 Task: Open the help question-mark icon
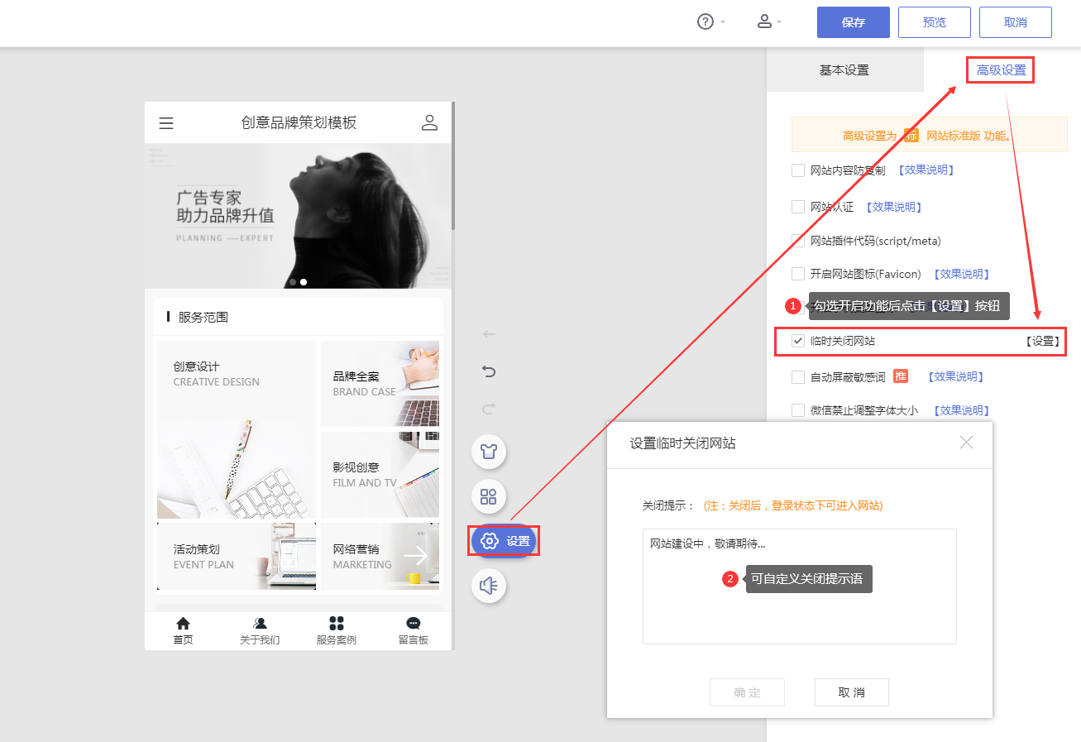coord(706,22)
